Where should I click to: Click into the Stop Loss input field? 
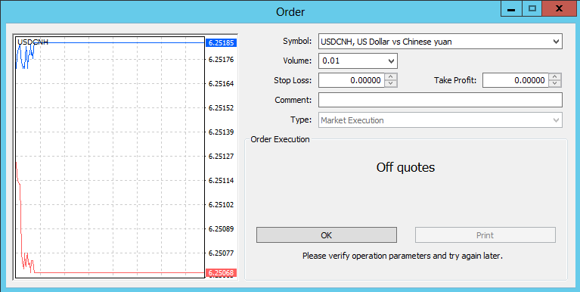pos(352,80)
